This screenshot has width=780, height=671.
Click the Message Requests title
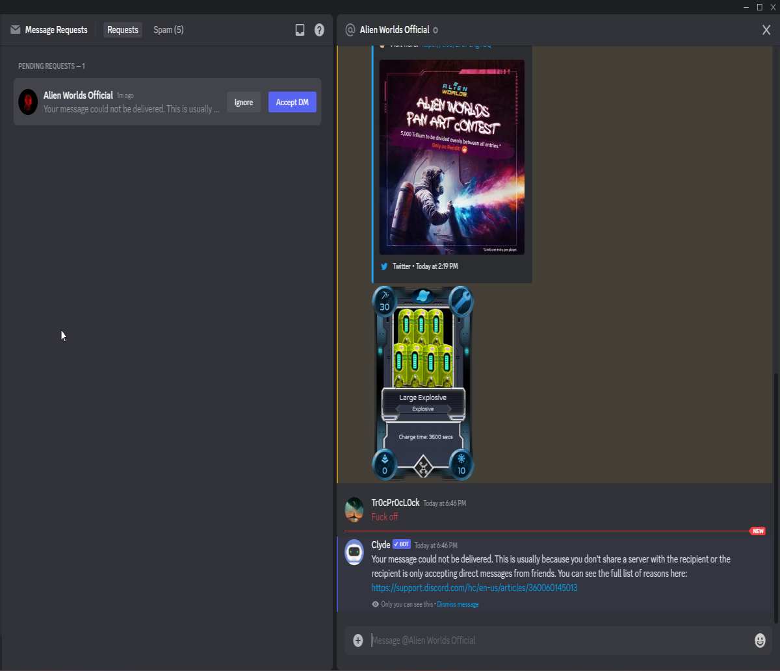(x=56, y=30)
